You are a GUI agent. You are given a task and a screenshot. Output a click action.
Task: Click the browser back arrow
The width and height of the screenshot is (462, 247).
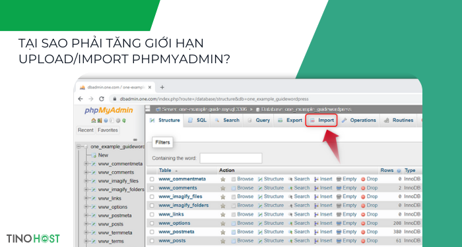click(x=81, y=99)
